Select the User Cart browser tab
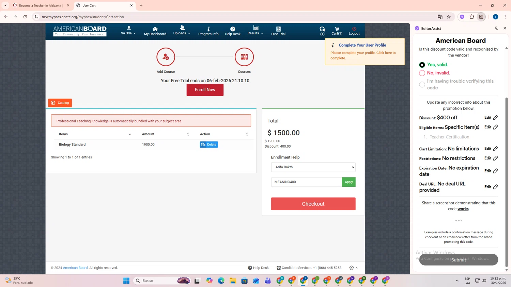The image size is (511, 287). pyautogui.click(x=105, y=5)
